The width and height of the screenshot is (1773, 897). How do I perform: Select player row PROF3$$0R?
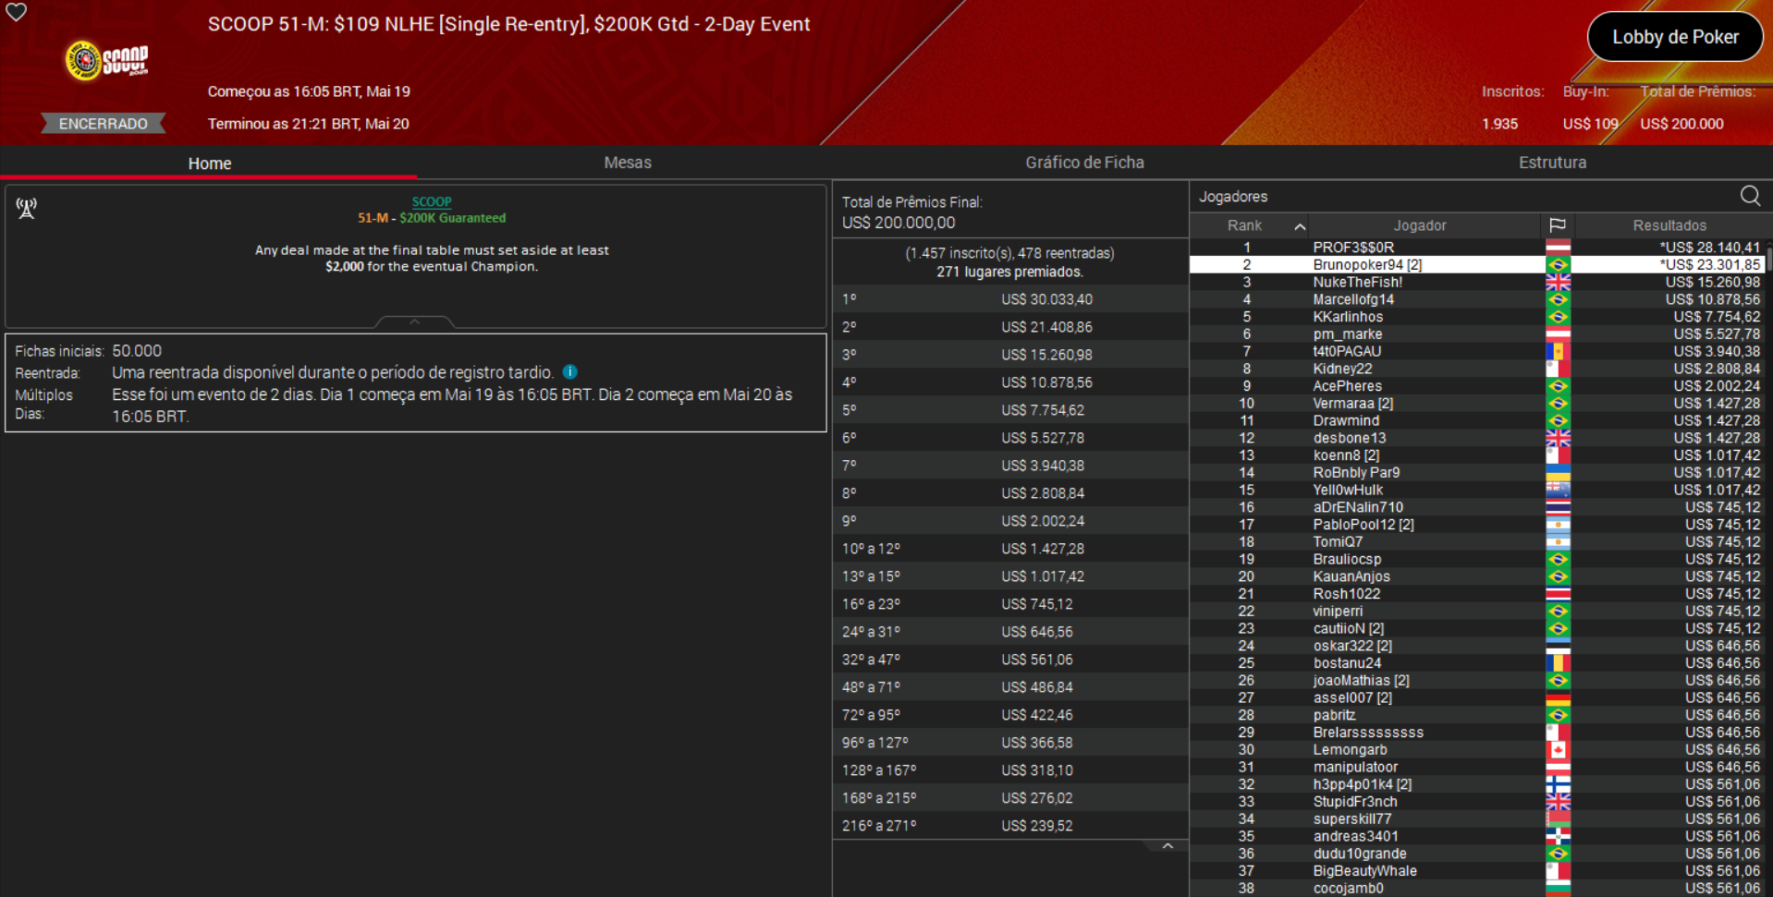pyautogui.click(x=1476, y=248)
